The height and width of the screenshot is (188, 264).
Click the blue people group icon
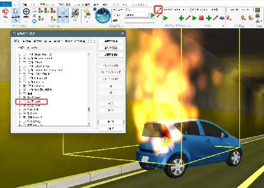pos(222,18)
